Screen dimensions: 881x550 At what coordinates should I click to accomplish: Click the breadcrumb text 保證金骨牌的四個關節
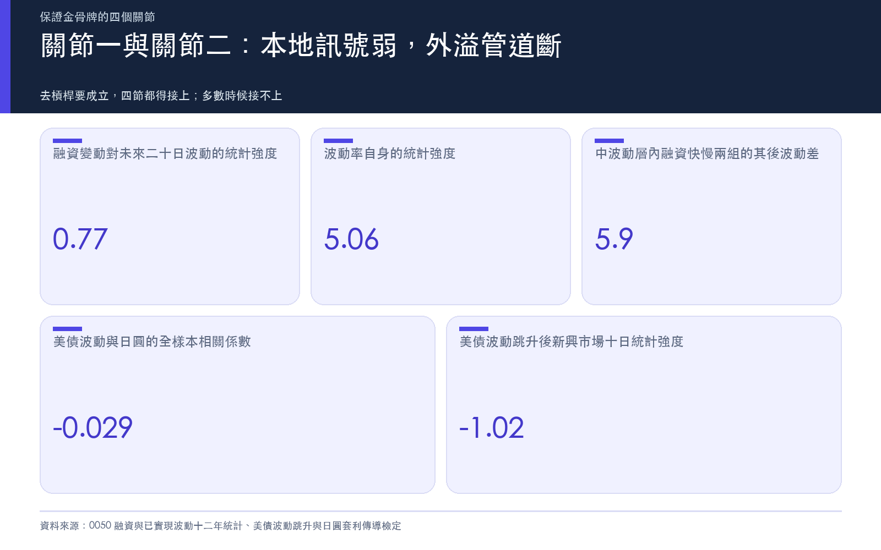point(97,17)
